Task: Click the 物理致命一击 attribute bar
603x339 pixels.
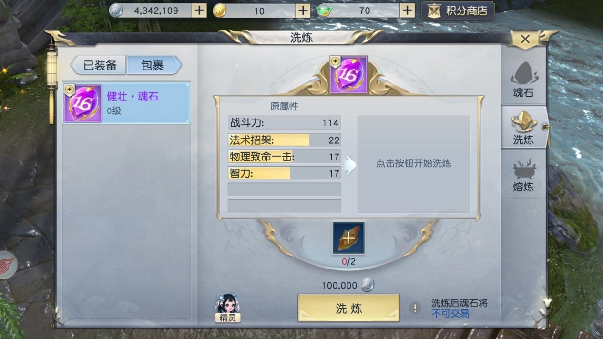Action: (285, 157)
